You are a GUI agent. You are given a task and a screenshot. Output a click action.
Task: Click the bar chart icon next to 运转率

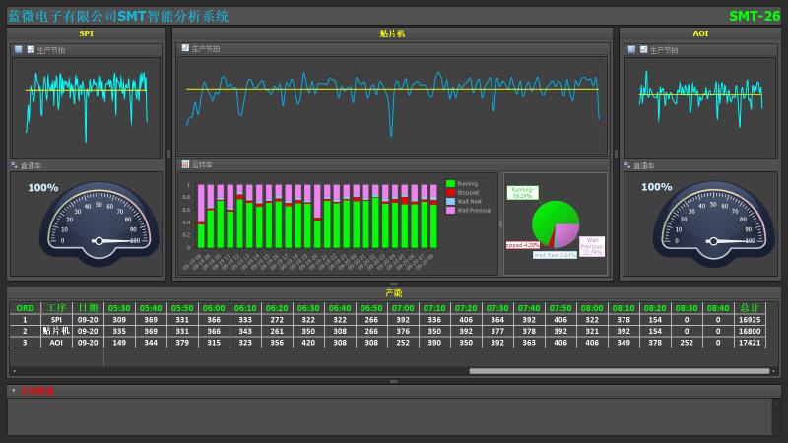[184, 164]
